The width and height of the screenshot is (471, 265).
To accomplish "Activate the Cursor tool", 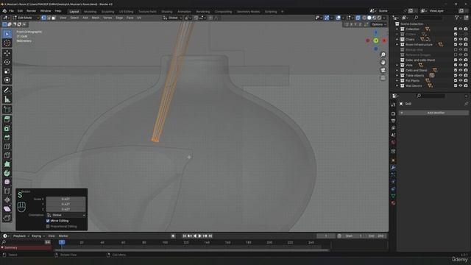I will [x=7, y=43].
